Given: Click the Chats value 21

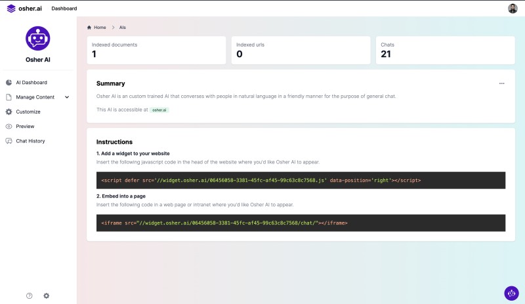Looking at the screenshot, I should pyautogui.click(x=386, y=54).
